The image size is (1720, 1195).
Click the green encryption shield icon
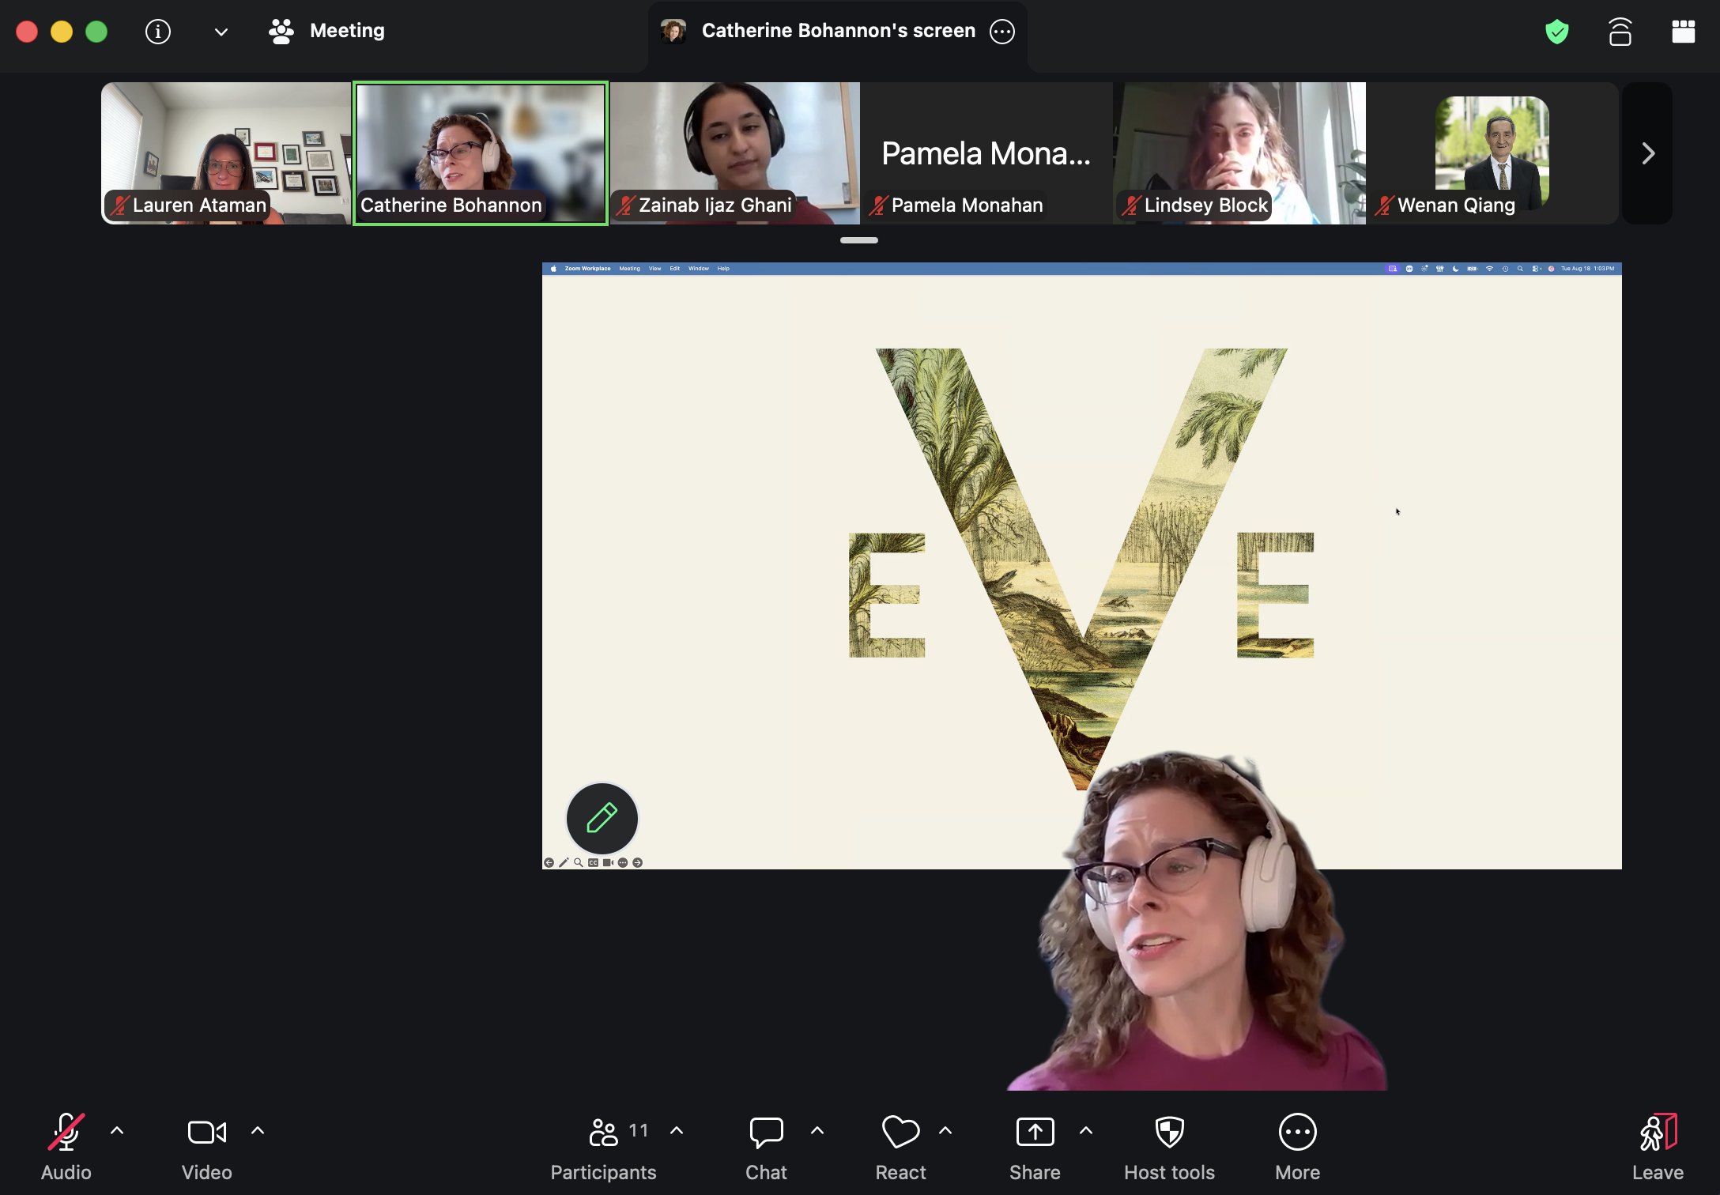click(x=1556, y=32)
